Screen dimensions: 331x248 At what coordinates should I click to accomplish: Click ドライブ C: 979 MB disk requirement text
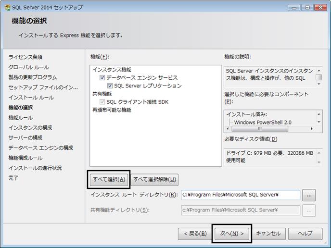(269, 157)
